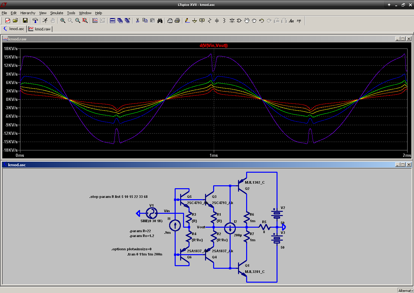Switch to the kmod.raw tab

coord(39,29)
